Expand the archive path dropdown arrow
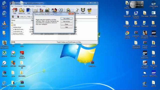 click(97, 17)
